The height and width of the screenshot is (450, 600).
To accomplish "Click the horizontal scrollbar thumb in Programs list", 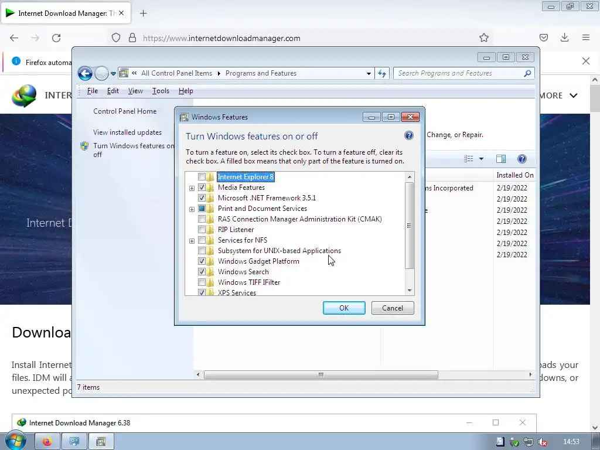I will coord(321,374).
